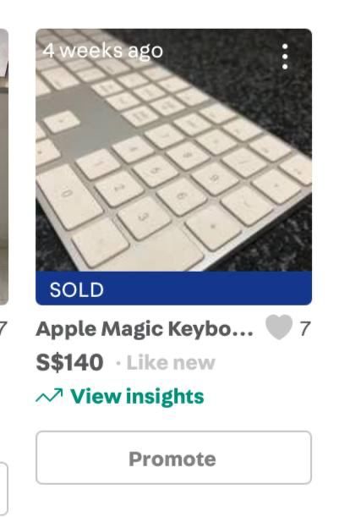
Task: Click the green trend arrow icon
Action: point(49,396)
